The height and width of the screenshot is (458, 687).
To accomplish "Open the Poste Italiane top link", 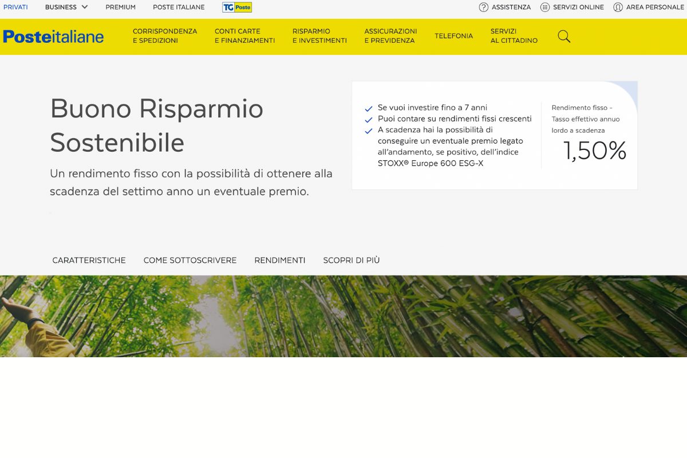I will [x=179, y=7].
